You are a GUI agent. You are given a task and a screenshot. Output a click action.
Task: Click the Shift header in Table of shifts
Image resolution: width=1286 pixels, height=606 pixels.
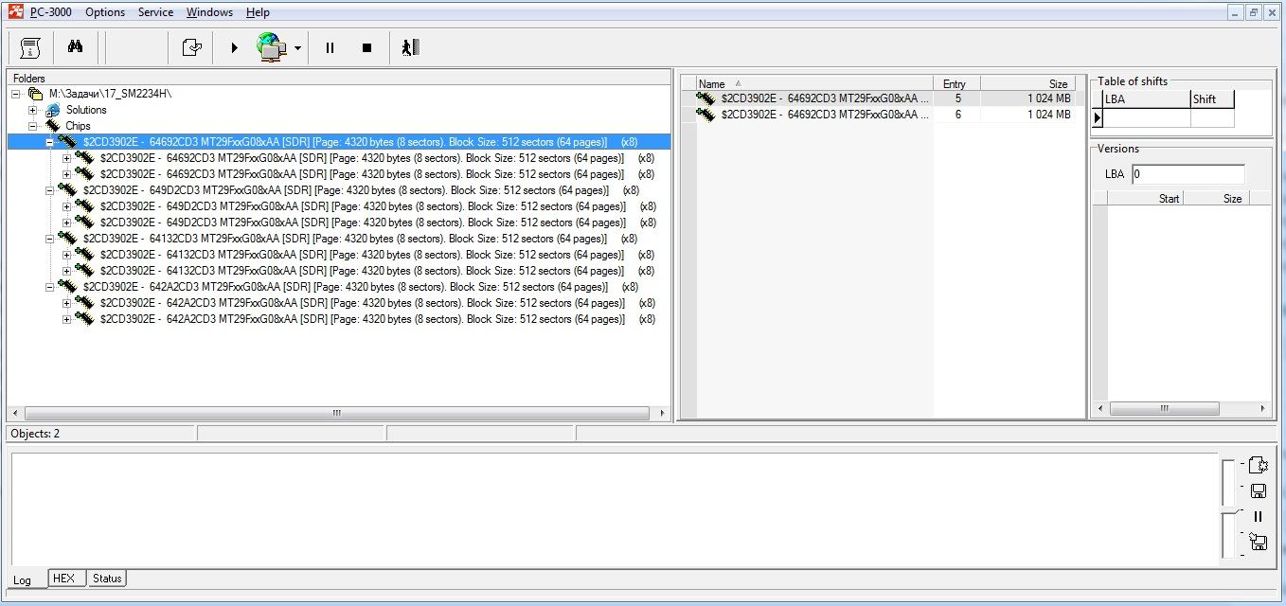(1212, 98)
